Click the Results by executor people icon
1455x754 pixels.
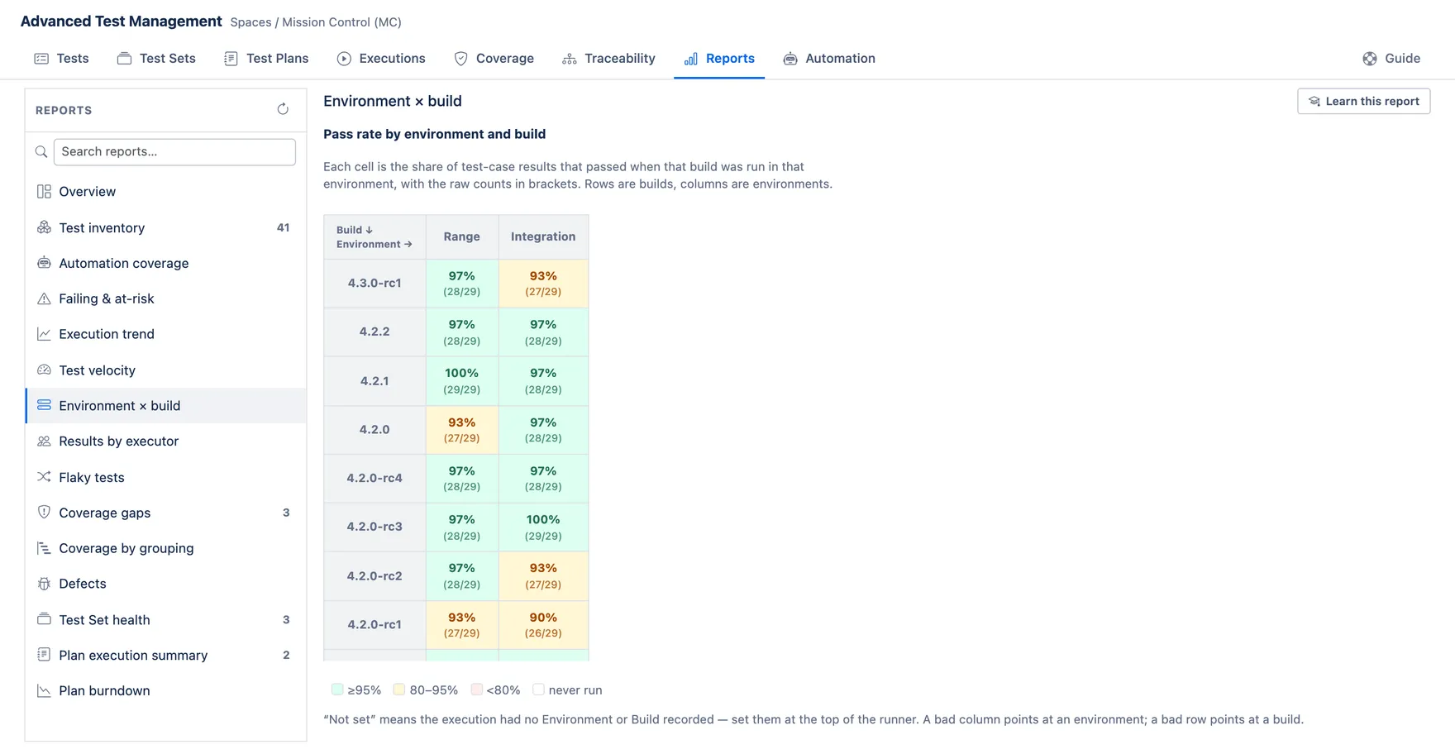(44, 441)
